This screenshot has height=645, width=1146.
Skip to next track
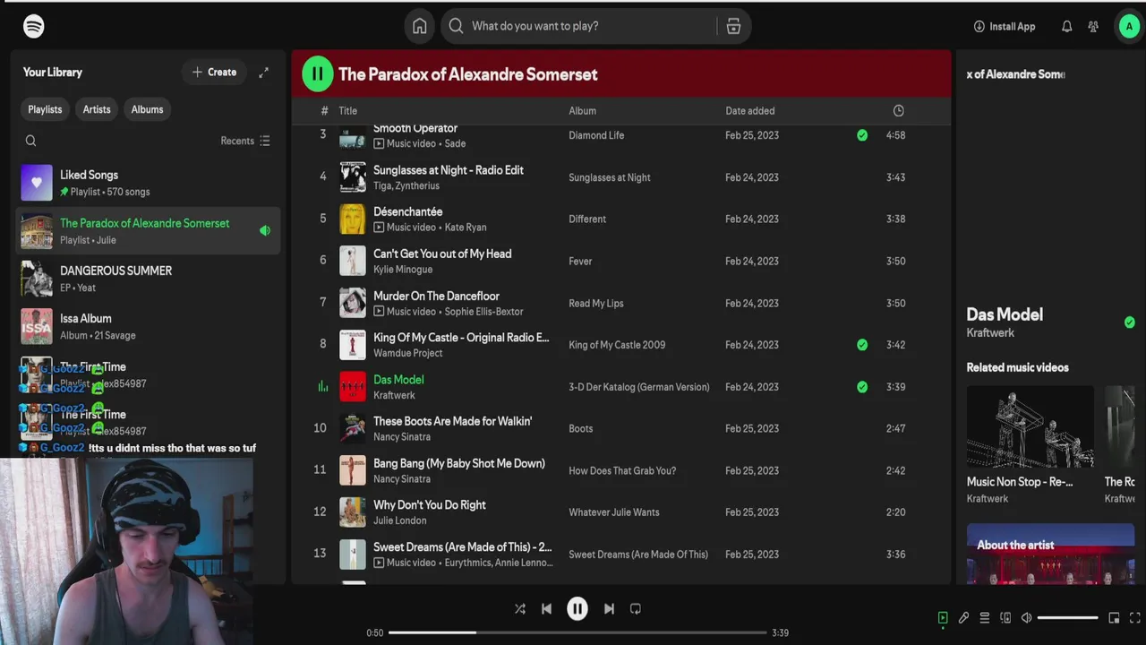click(x=609, y=608)
